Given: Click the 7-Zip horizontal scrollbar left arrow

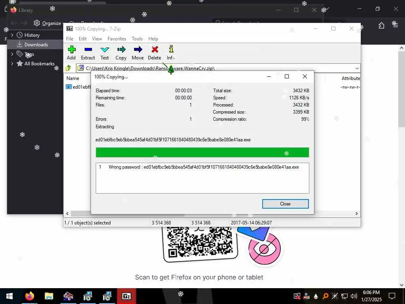Looking at the screenshot, I should (x=67, y=213).
